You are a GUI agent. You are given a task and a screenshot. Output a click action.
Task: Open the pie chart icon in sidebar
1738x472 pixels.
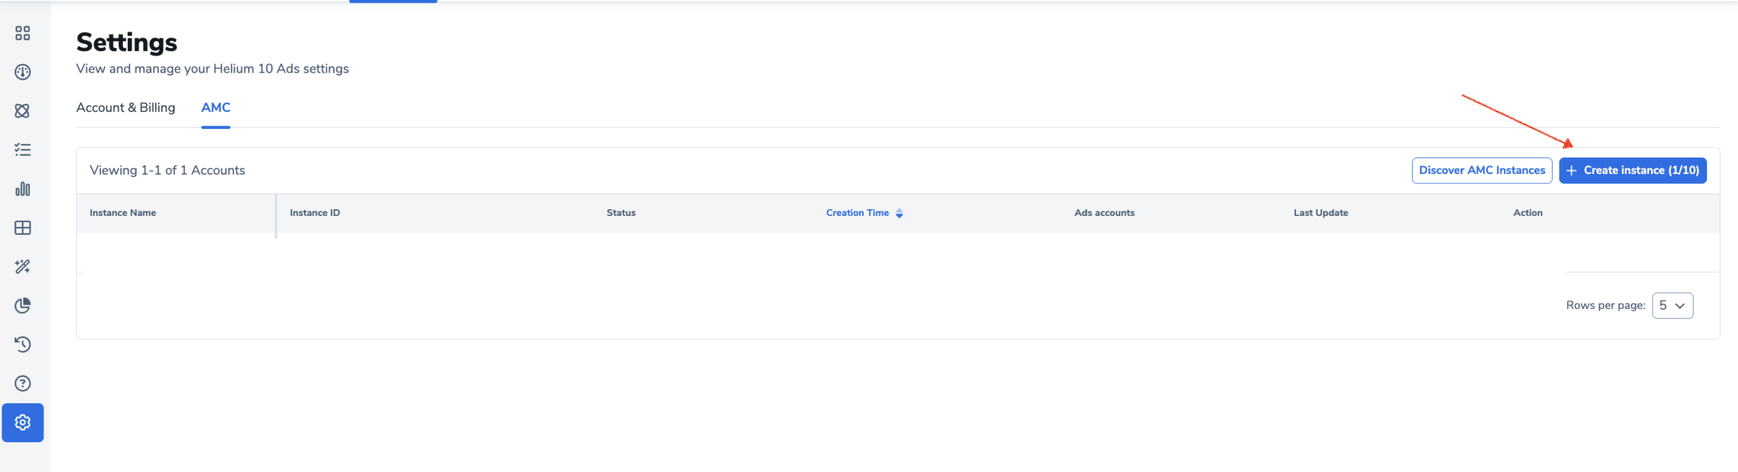[22, 306]
